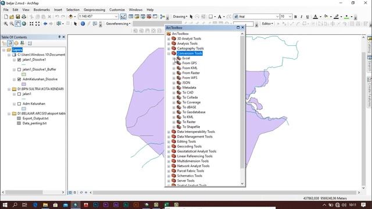Launch ModelBuilder from the Standard toolbar
Image resolution: width=372 pixels, height=209 pixels.
pyautogui.click(x=163, y=17)
